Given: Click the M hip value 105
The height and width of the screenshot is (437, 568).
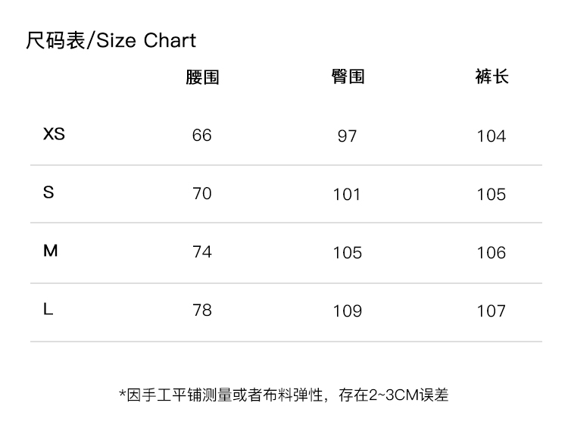Looking at the screenshot, I should 347,253.
